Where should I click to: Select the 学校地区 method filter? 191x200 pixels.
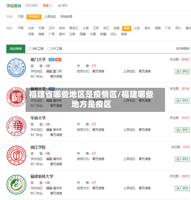(x=34, y=17)
